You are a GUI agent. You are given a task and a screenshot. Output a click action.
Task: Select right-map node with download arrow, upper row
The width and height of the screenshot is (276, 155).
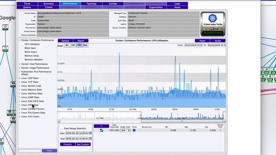coord(267,70)
